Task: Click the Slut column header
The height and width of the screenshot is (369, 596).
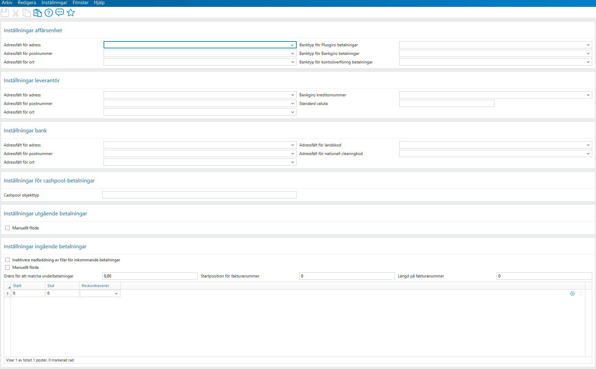Action: (50, 285)
